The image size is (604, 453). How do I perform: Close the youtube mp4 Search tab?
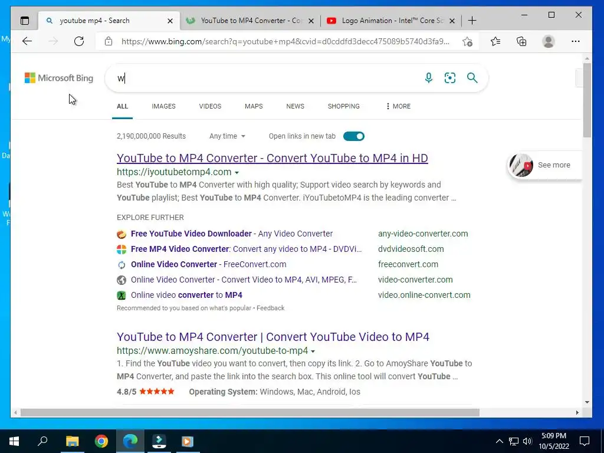point(170,21)
